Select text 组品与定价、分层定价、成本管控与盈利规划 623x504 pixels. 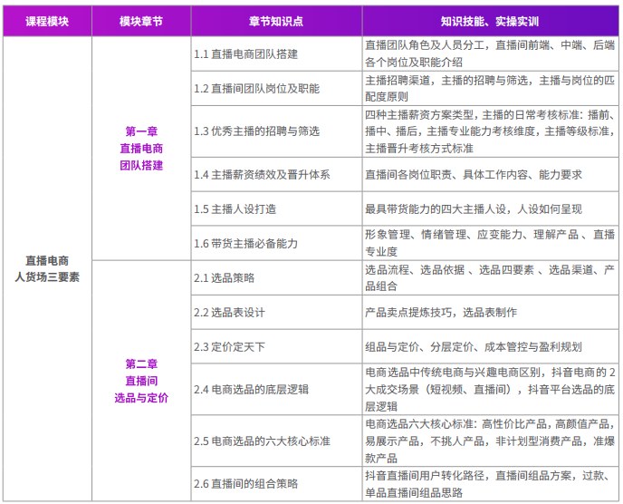pos(474,346)
